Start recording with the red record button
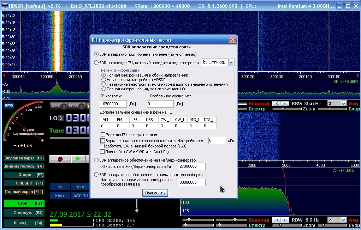This screenshot has height=230, width=361. pyautogui.click(x=60, y=159)
